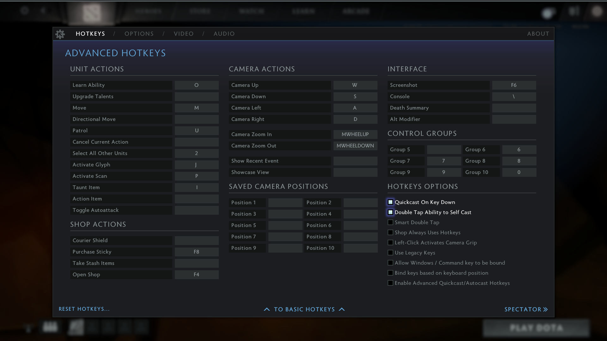Click the TO BASIC HOTKEYS chevron icon
The image size is (607, 341).
click(342, 309)
